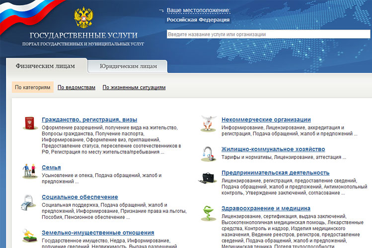
Task: Click the Russian coat of arms emblem
Action: [x=83, y=18]
